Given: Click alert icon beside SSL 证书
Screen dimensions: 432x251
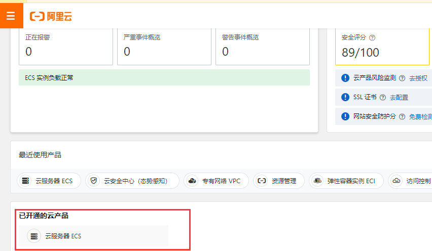Looking at the screenshot, I should 345,97.
